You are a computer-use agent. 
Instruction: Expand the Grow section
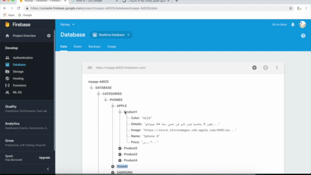tap(27, 142)
